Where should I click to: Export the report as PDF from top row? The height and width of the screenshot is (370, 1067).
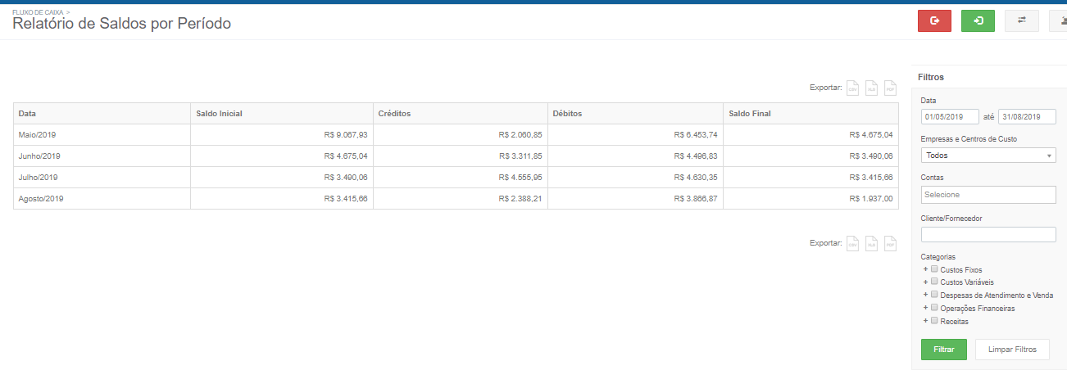click(x=891, y=88)
